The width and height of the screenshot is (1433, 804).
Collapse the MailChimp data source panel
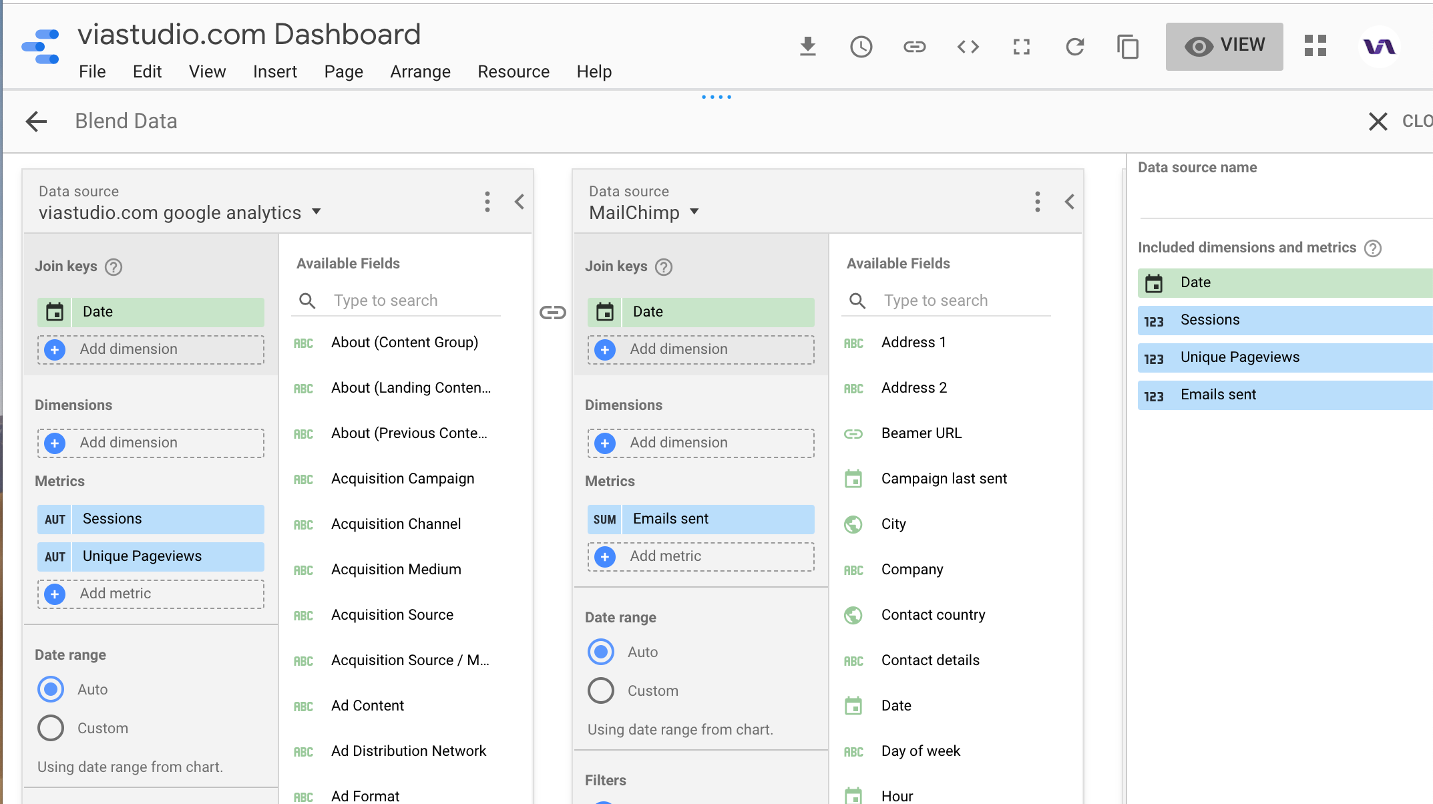pyautogui.click(x=1070, y=202)
